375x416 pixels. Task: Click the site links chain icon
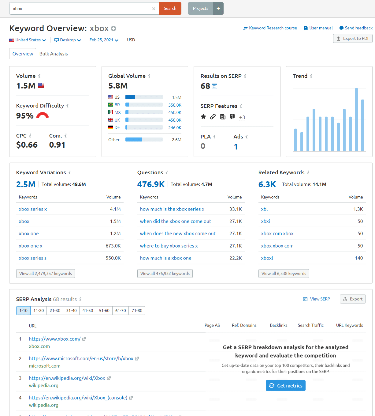coord(213,116)
